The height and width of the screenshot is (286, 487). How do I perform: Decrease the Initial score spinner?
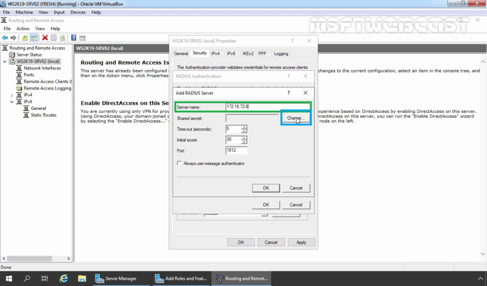[244, 142]
